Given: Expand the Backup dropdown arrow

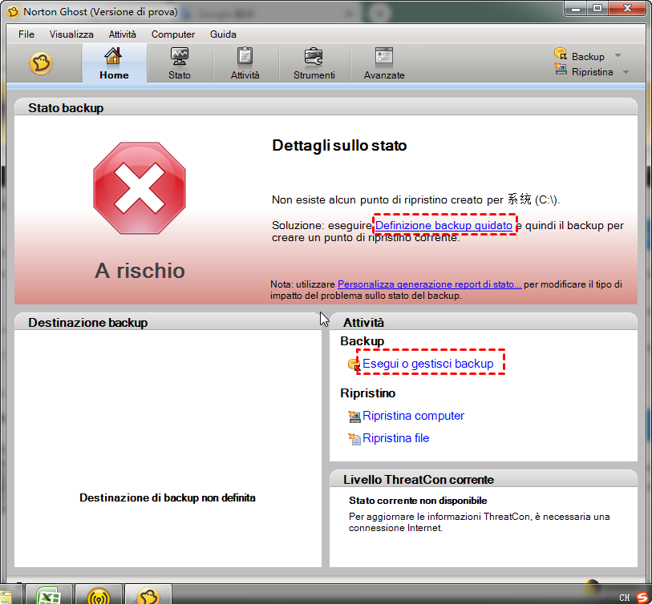Looking at the screenshot, I should [618, 55].
